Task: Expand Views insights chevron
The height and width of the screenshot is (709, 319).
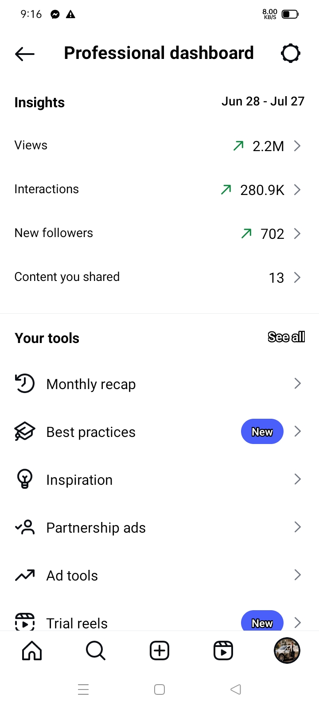Action: click(x=297, y=146)
